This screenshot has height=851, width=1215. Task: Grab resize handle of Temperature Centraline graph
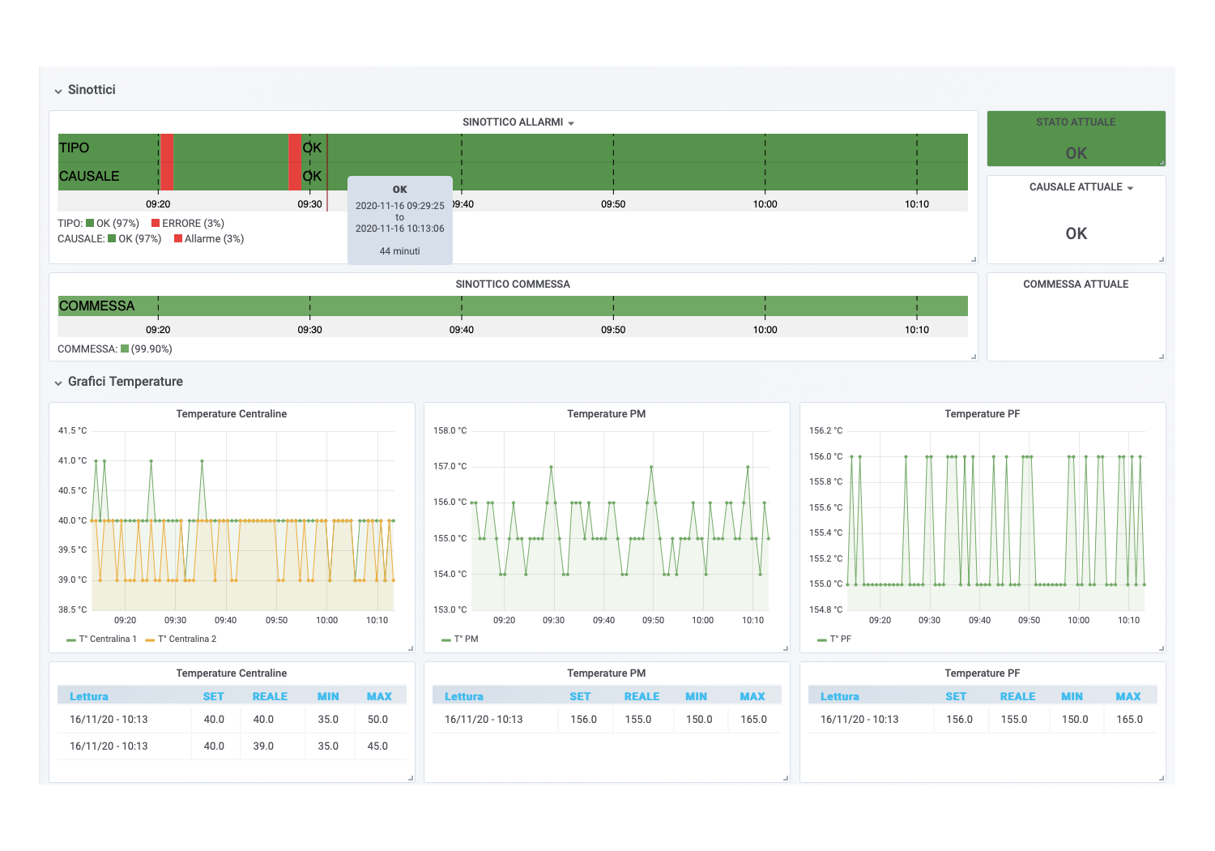tap(411, 648)
